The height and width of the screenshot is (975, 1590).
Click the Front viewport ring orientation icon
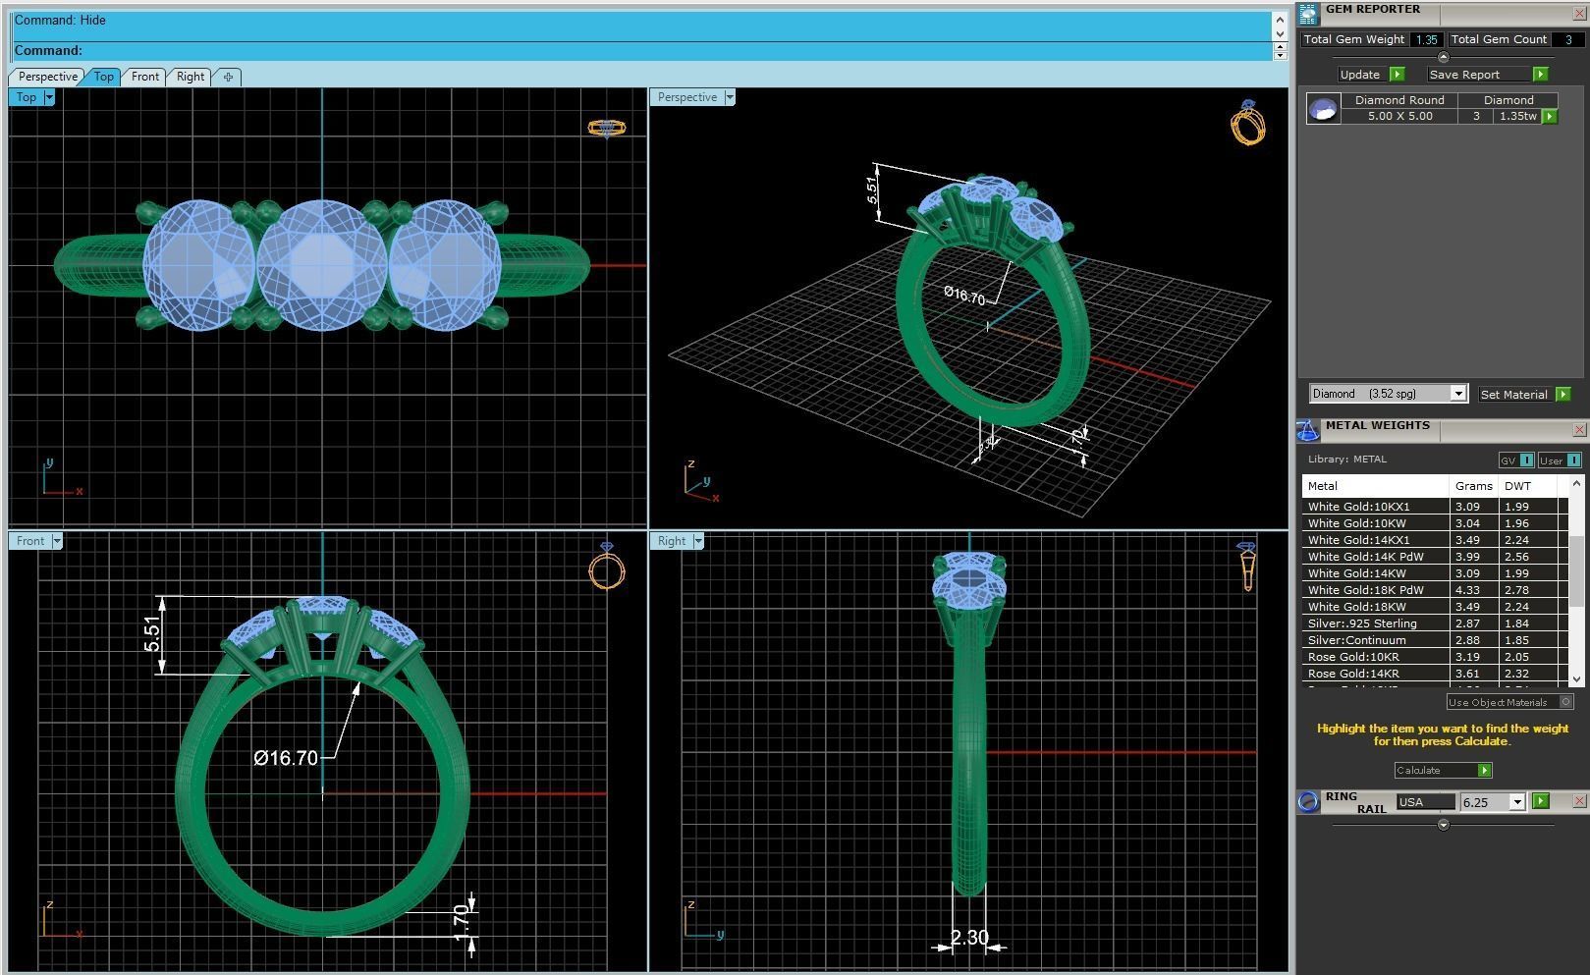pyautogui.click(x=607, y=567)
